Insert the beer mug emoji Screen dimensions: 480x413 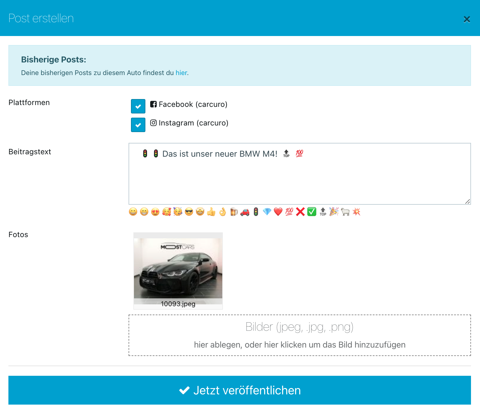[234, 212]
